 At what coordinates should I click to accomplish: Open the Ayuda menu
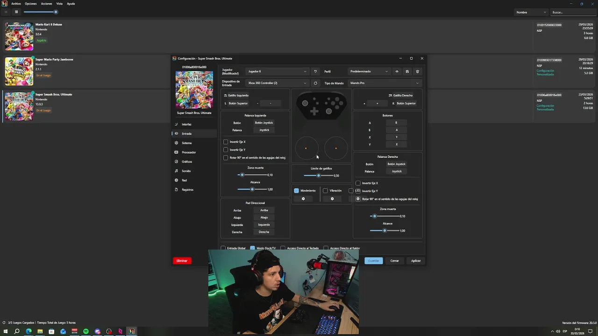click(71, 3)
